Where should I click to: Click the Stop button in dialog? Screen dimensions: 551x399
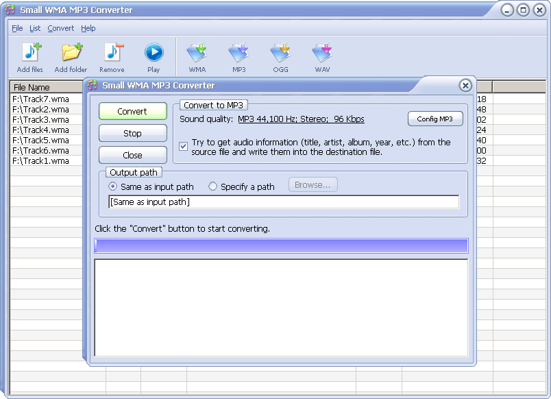pyautogui.click(x=133, y=133)
